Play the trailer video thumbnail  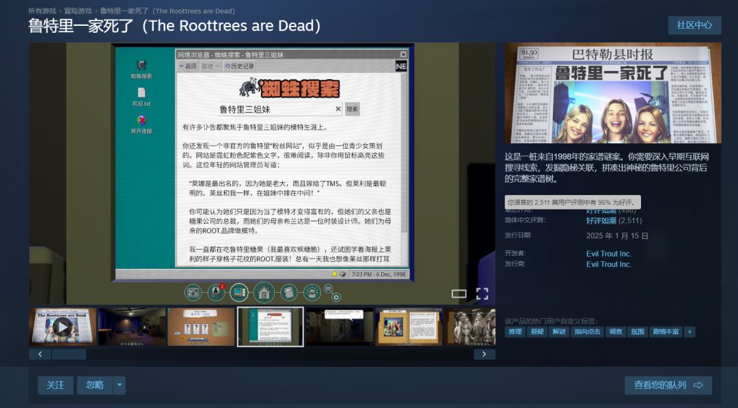point(63,327)
